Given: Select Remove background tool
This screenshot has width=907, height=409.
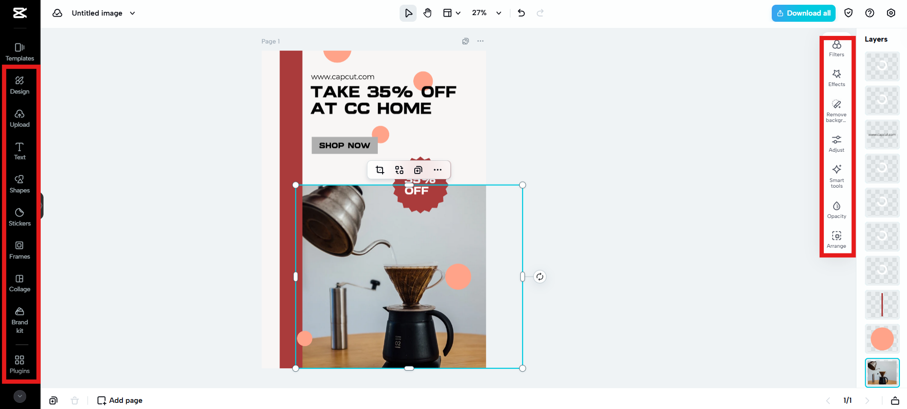Looking at the screenshot, I should pyautogui.click(x=837, y=111).
